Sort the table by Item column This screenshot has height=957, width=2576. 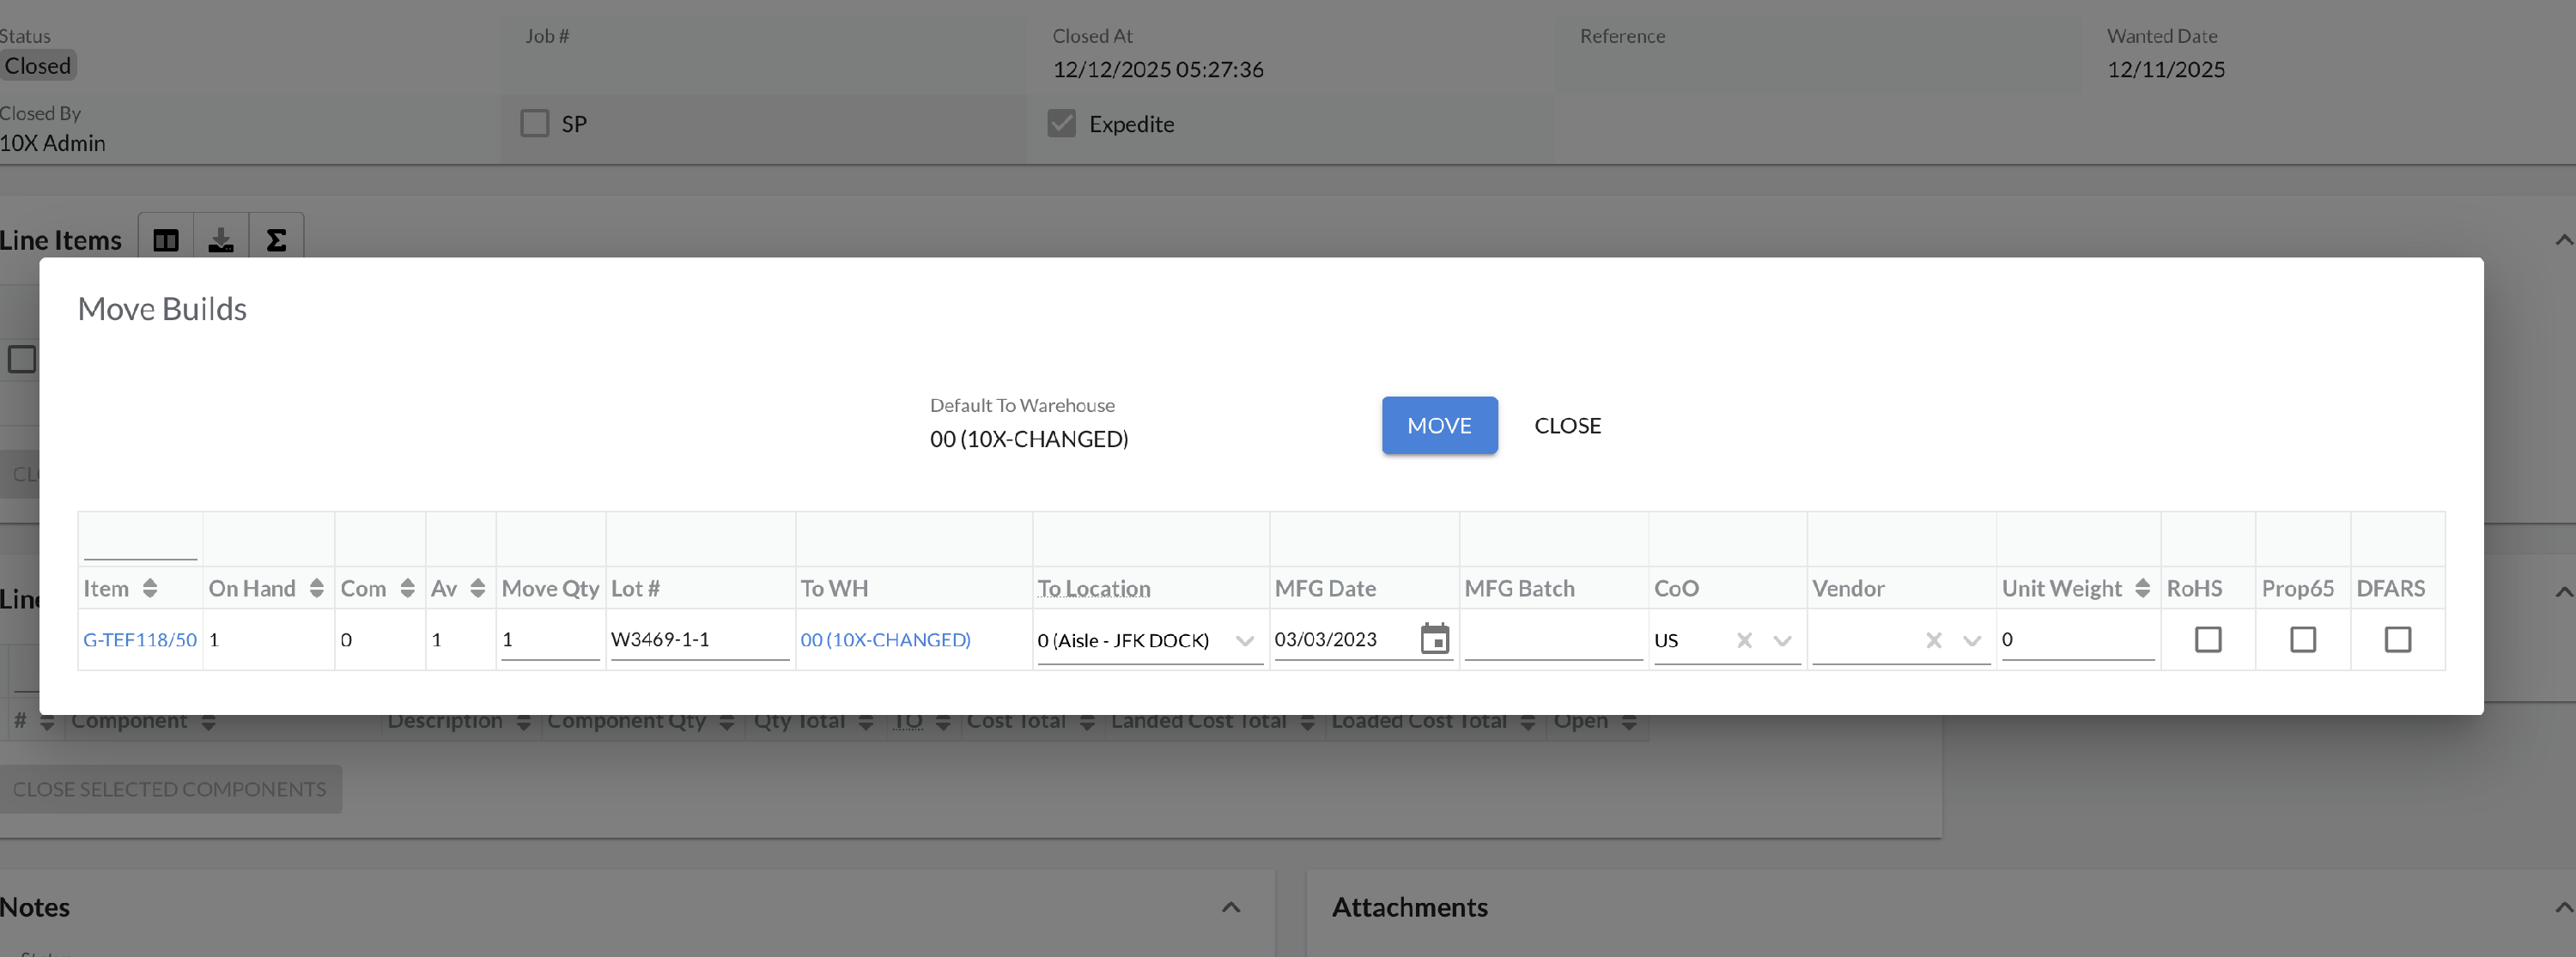pos(150,588)
